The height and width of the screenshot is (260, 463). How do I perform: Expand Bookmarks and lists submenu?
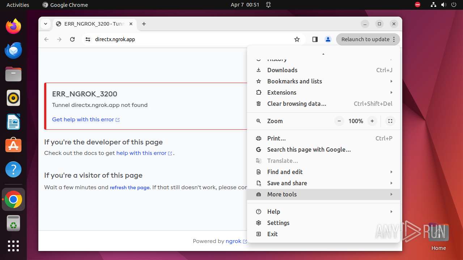click(x=324, y=81)
